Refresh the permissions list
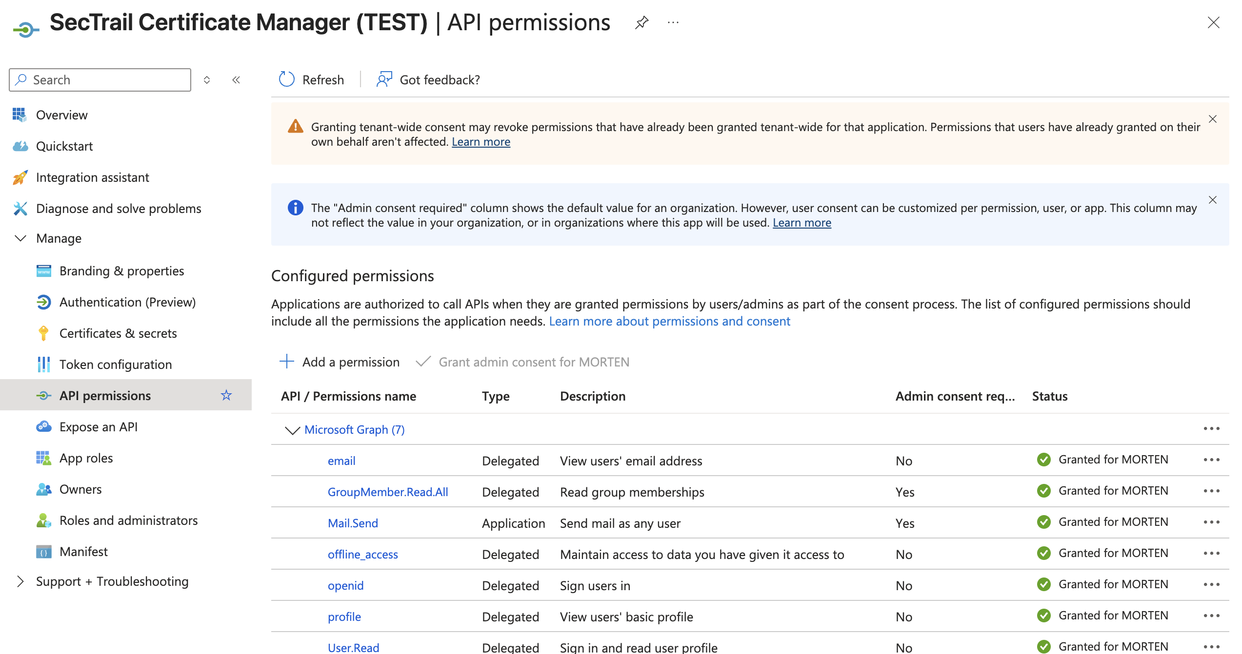This screenshot has width=1242, height=654. click(x=311, y=79)
